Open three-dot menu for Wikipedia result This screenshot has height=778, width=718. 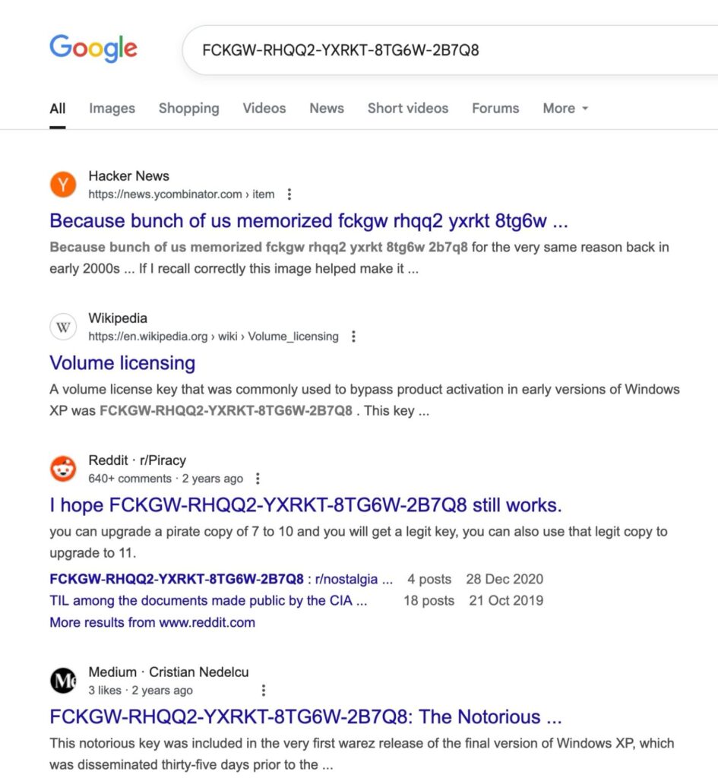[x=353, y=337]
